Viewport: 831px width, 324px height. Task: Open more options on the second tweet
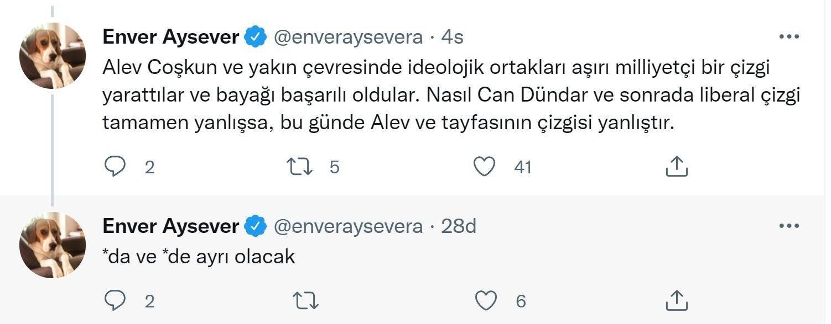click(789, 226)
